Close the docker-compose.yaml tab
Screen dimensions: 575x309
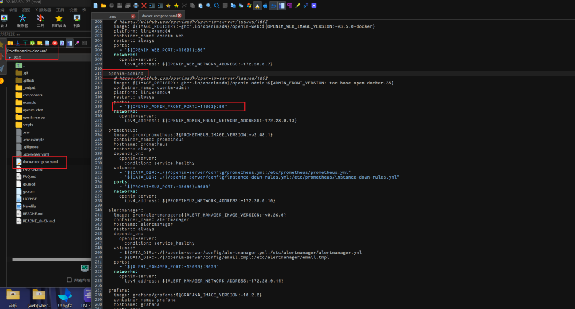pyautogui.click(x=179, y=16)
